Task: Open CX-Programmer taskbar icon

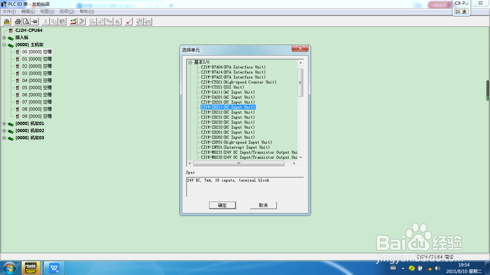Action: click(31, 268)
